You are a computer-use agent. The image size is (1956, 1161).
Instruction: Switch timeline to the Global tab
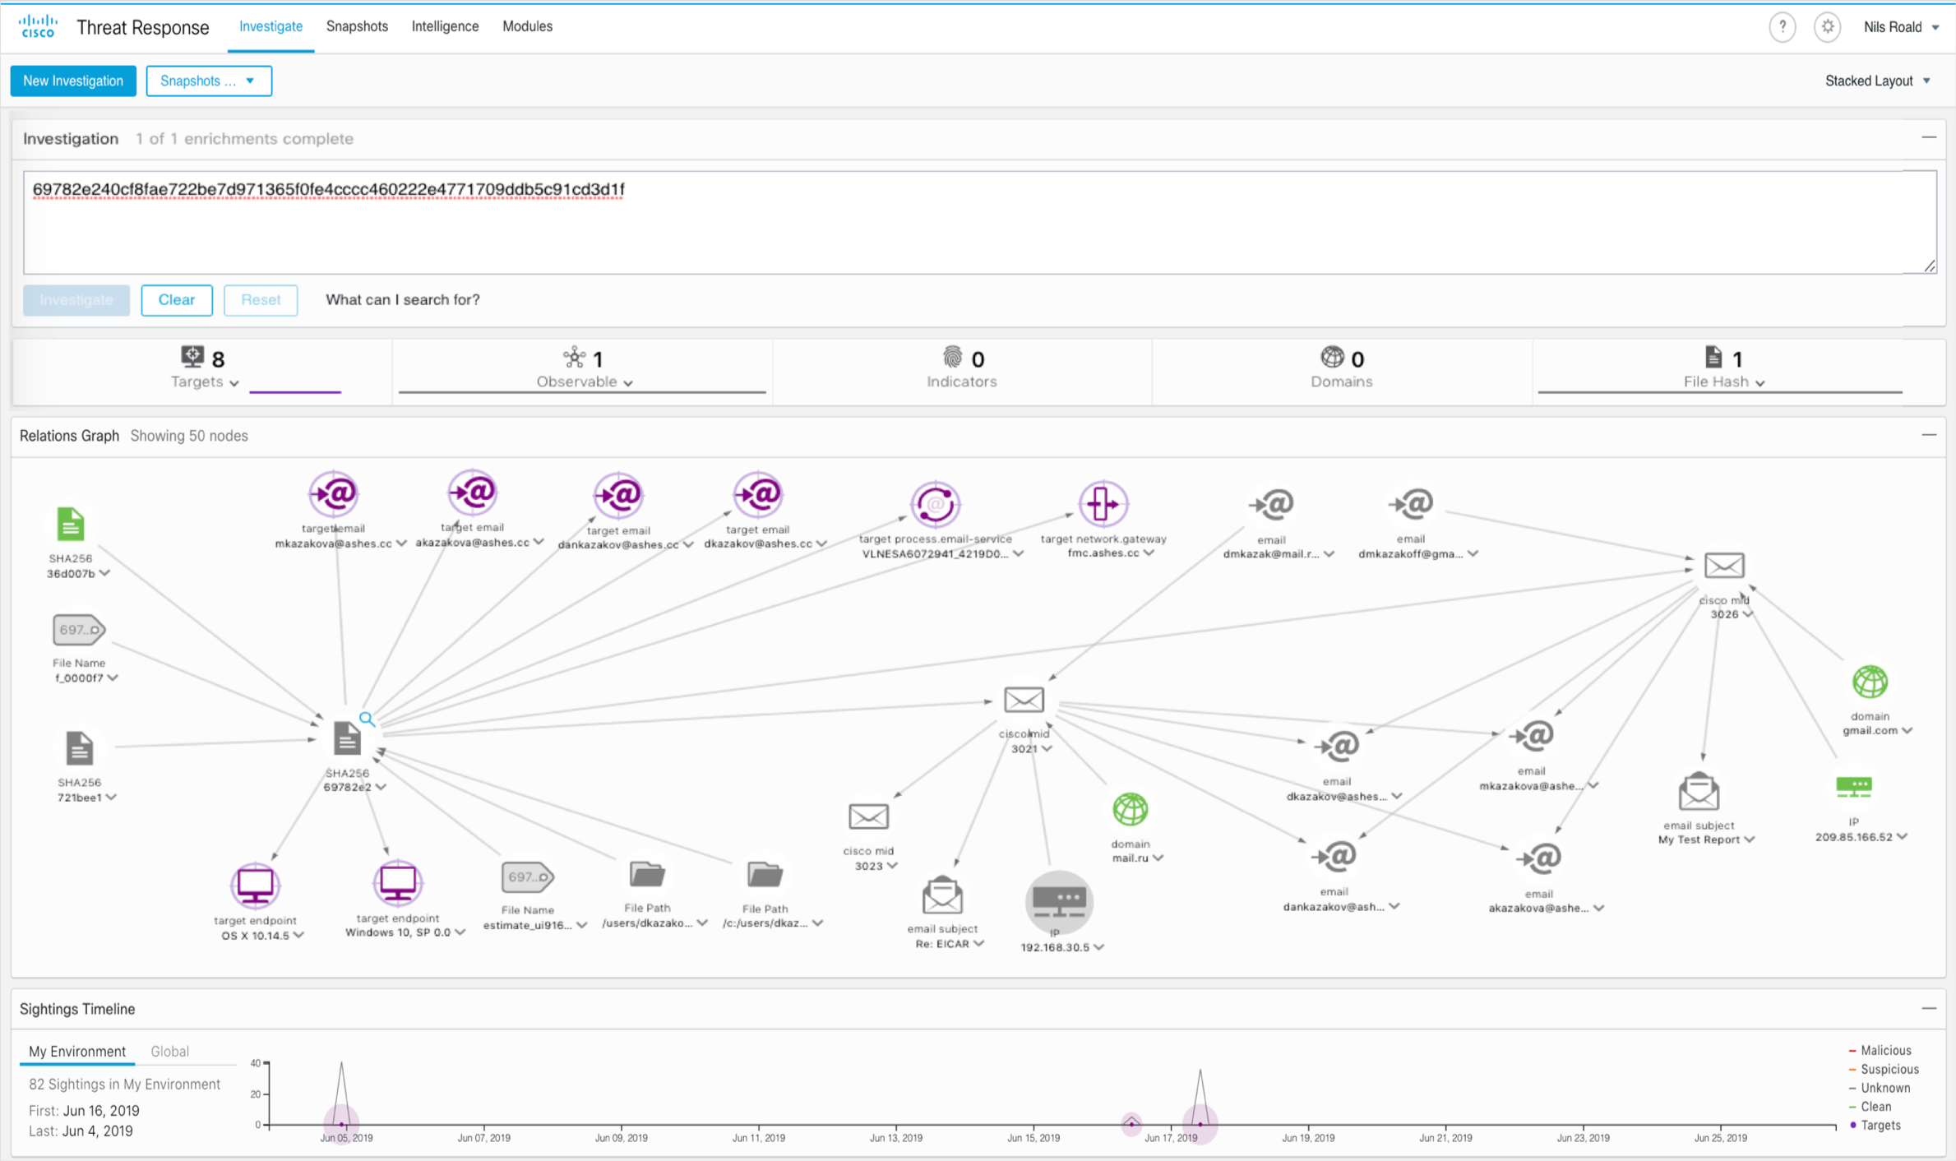169,1051
